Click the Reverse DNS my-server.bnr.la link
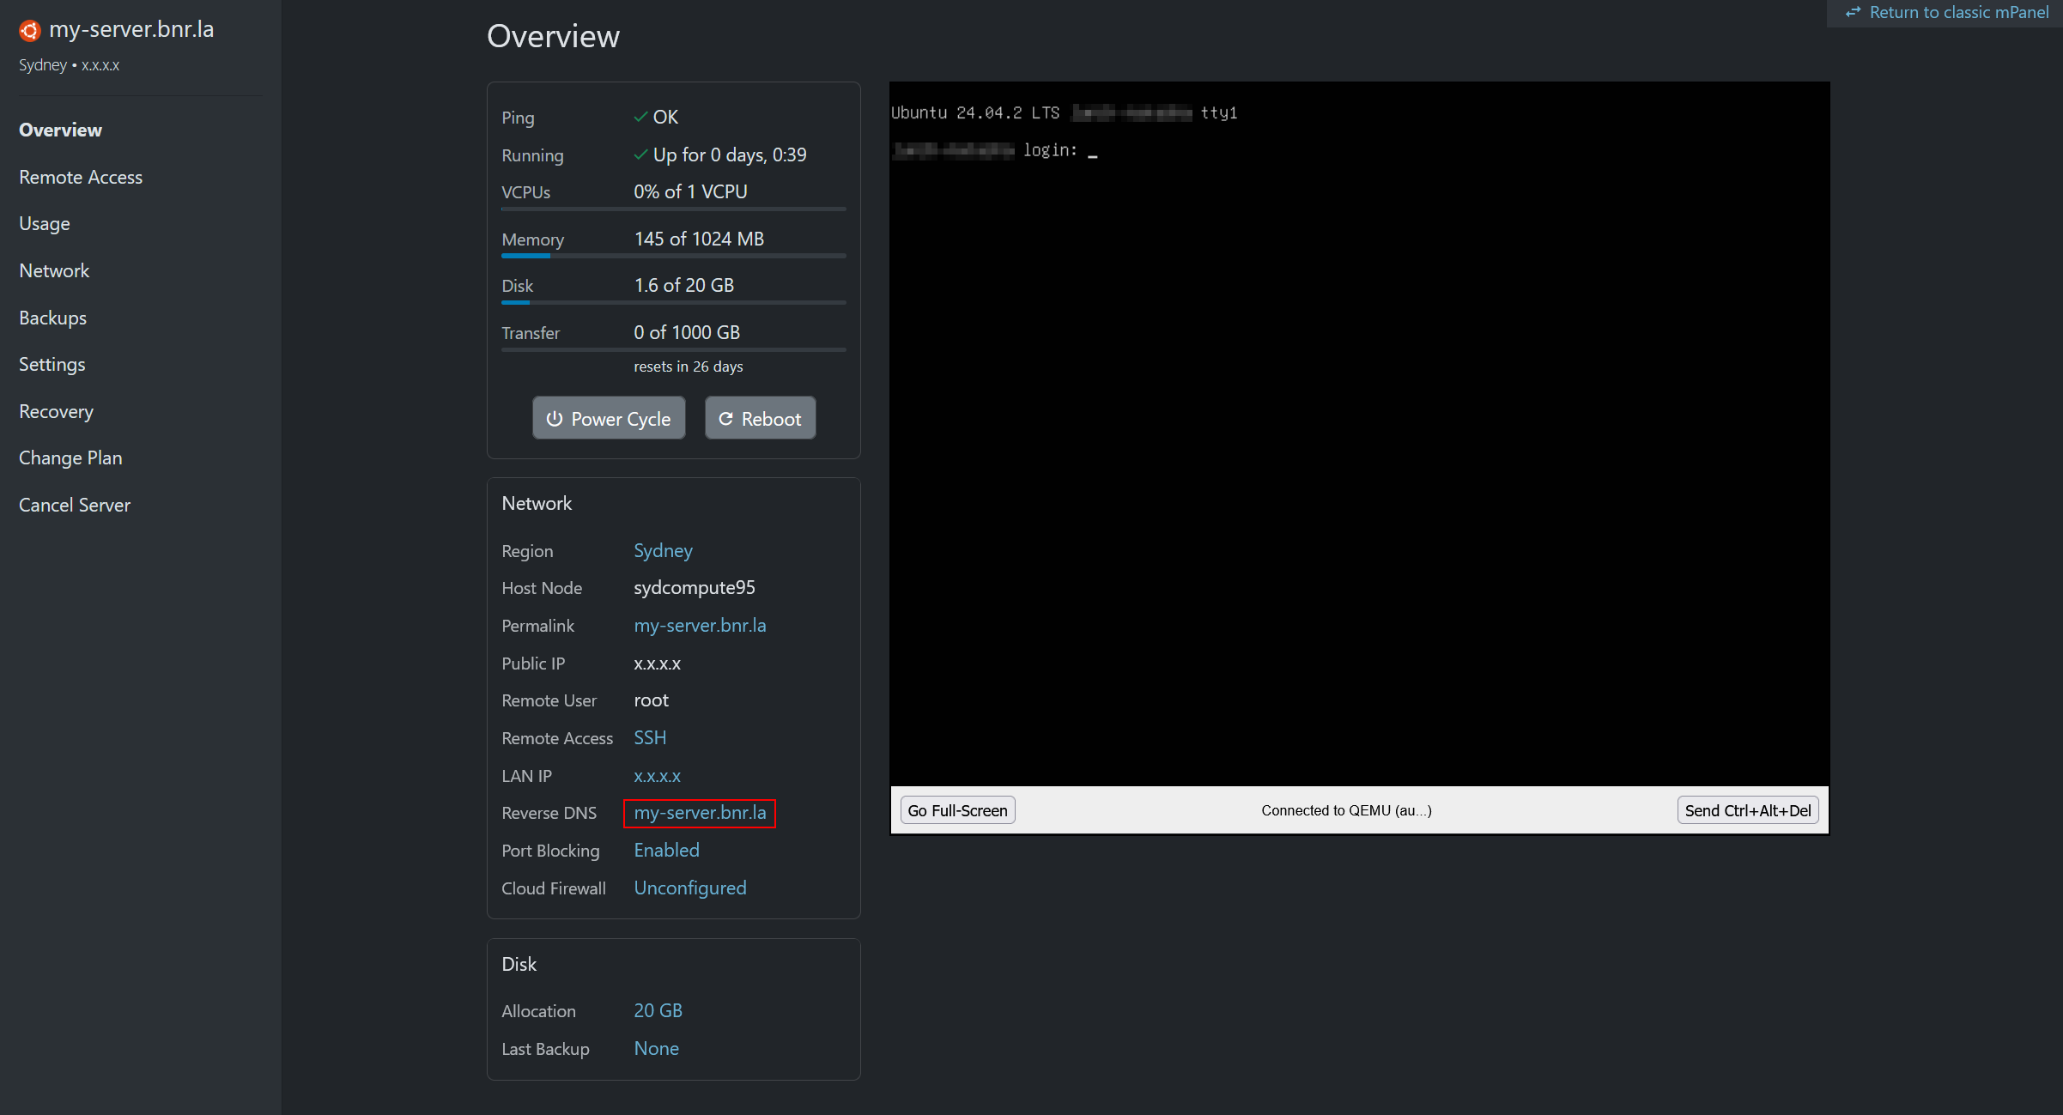 pos(700,813)
